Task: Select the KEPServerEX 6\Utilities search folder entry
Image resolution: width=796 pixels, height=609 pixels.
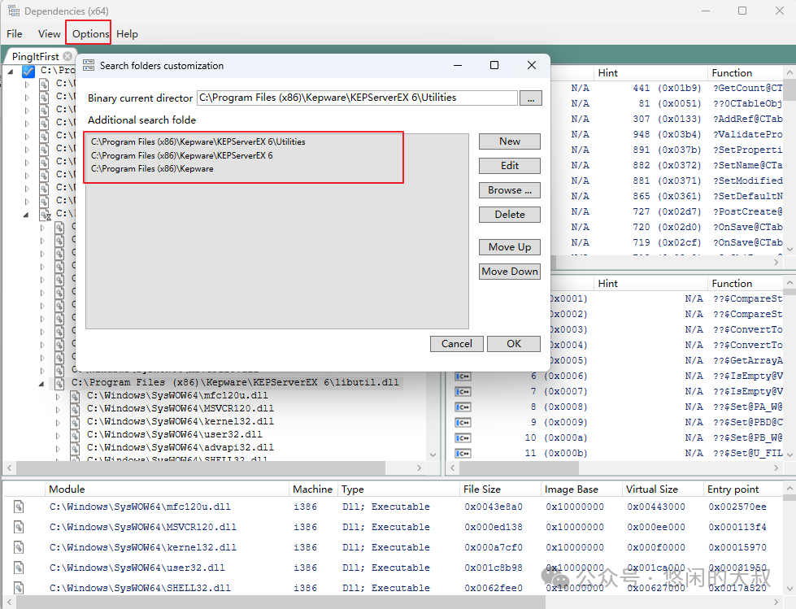Action: [x=198, y=141]
